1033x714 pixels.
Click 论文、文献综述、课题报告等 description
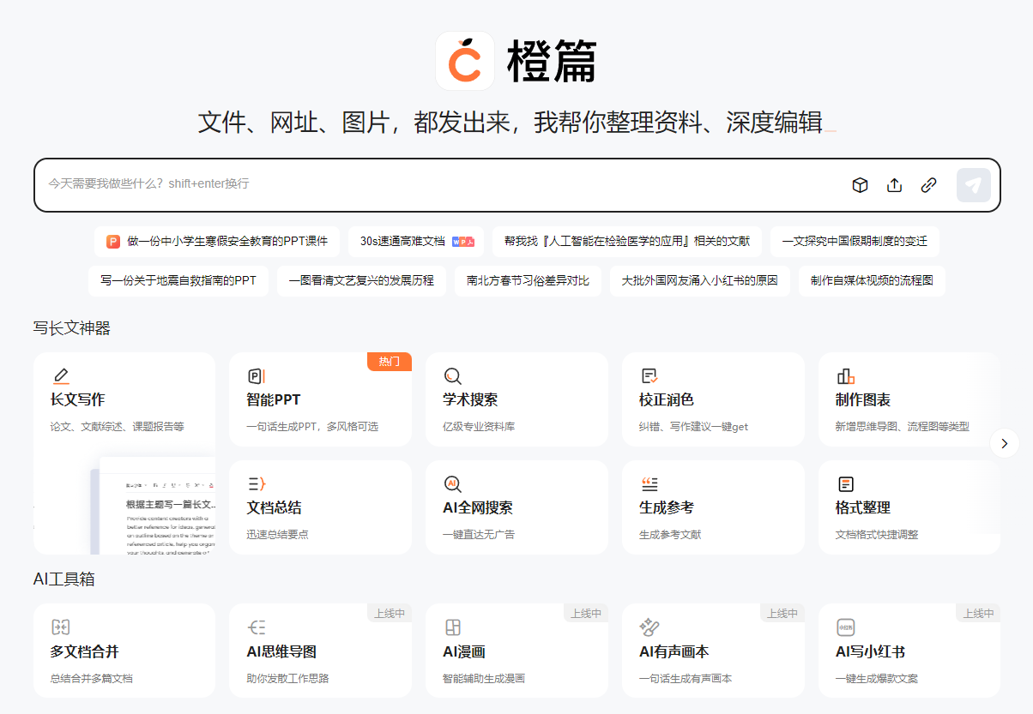[x=118, y=426]
